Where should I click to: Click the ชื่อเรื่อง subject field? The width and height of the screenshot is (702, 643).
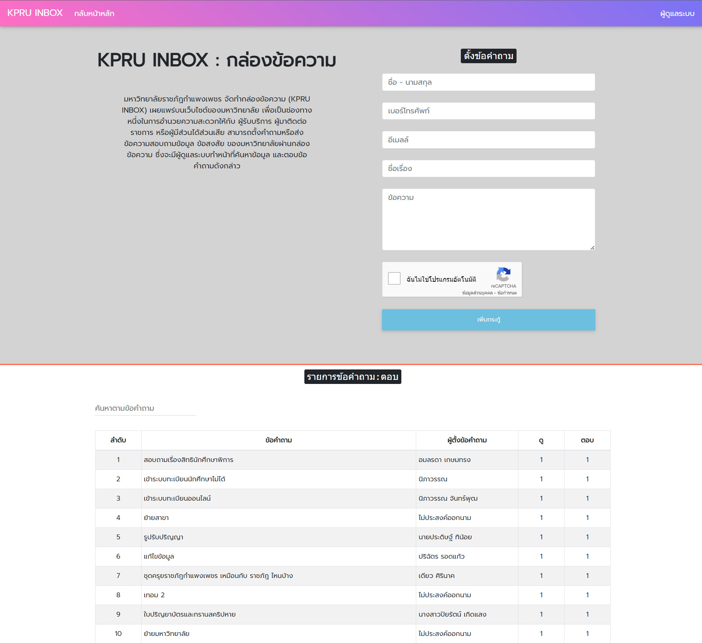pyautogui.click(x=488, y=168)
